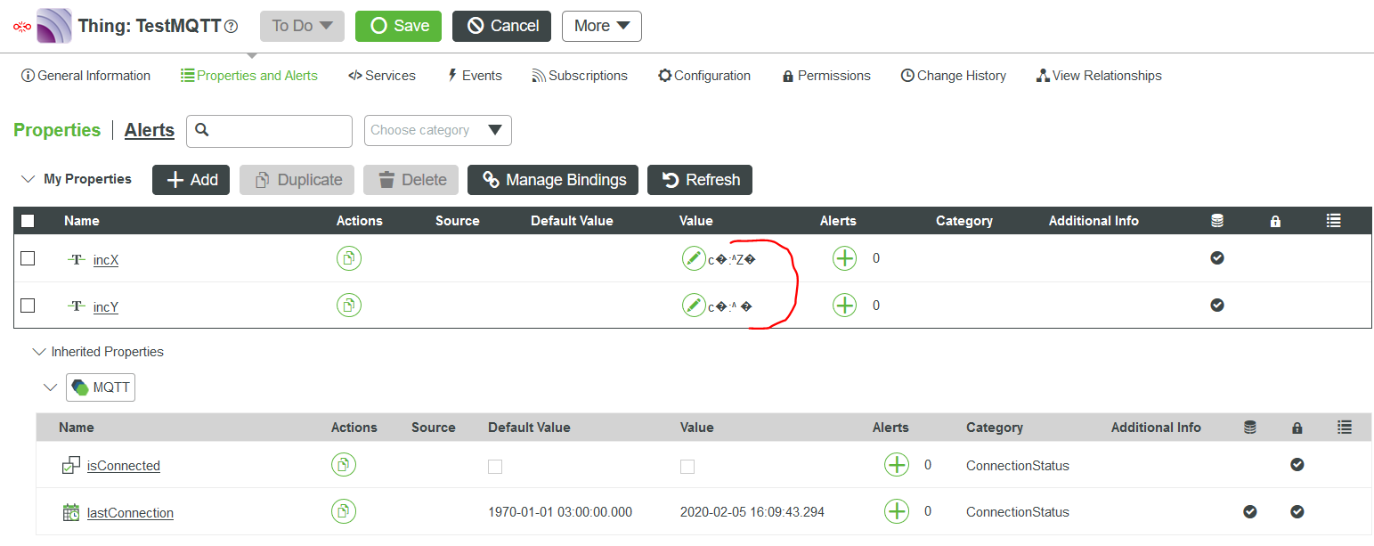Image resolution: width=1374 pixels, height=546 pixels.
Task: Click the Manage Bindings button
Action: coord(552,179)
